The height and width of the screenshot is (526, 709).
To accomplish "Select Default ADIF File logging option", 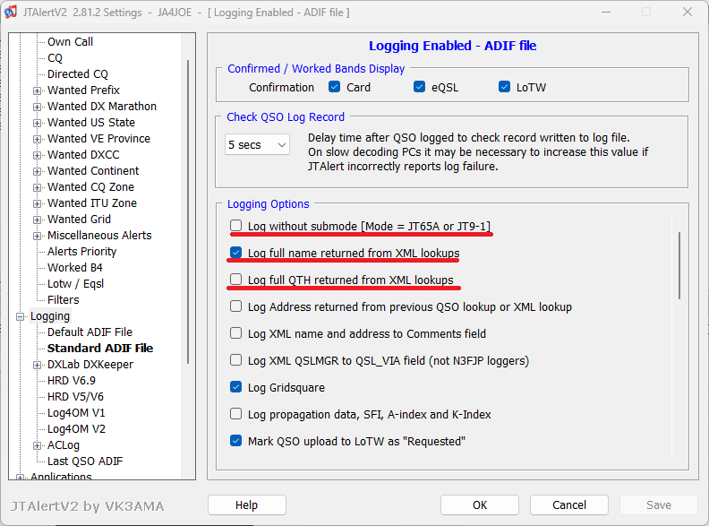I will [90, 332].
